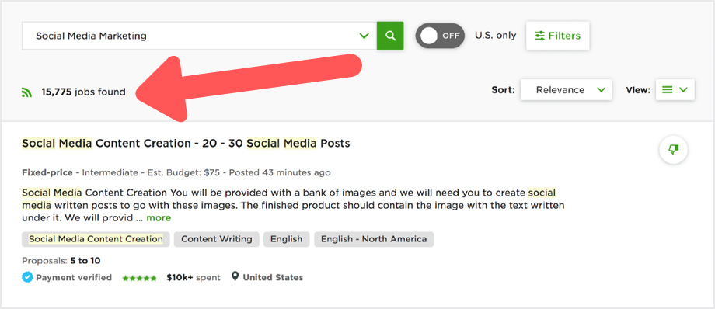Click the list view icon
This screenshot has width=715, height=309.
667,90
